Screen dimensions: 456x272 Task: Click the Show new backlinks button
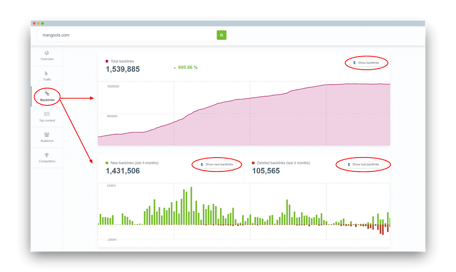click(x=217, y=164)
